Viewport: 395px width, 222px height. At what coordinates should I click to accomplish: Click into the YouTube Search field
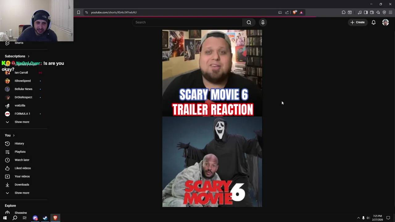coord(188,22)
